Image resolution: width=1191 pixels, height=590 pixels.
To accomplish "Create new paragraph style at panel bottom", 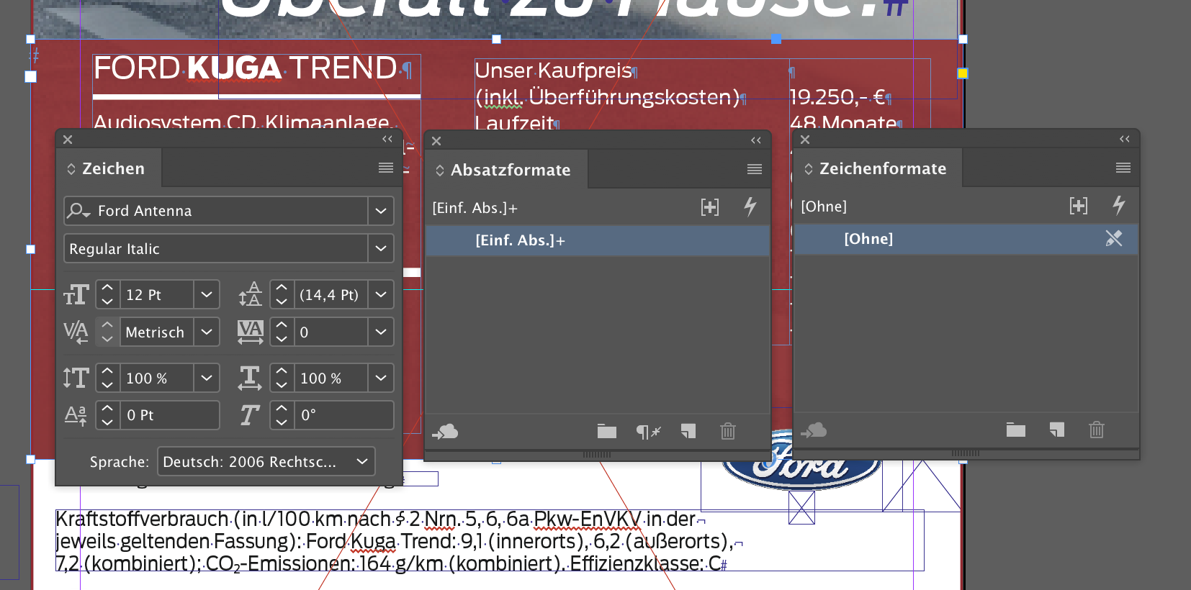I will click(x=688, y=432).
